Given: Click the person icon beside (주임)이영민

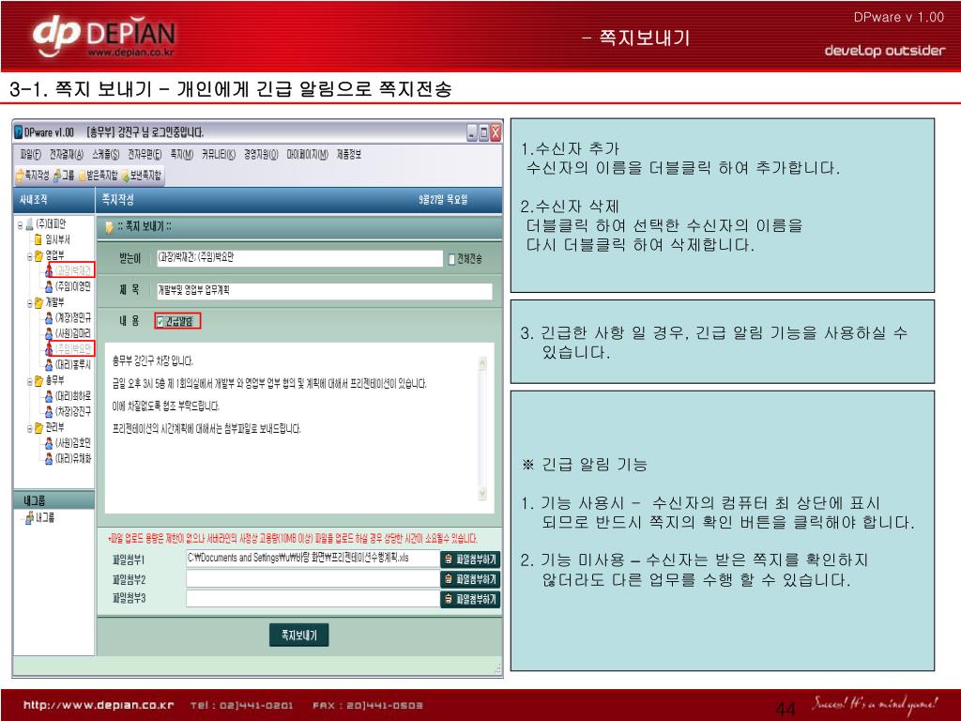Looking at the screenshot, I should pyautogui.click(x=49, y=286).
